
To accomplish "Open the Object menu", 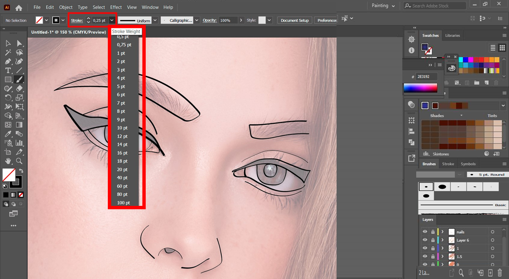I will [66, 7].
